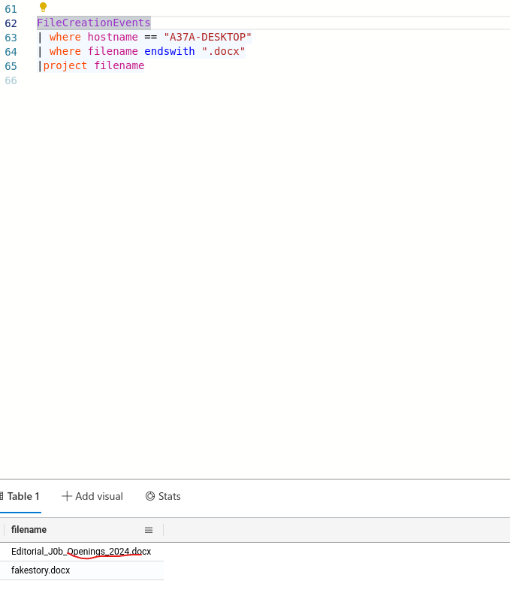Viewport: 510px width, 593px height.
Task: Place cursor on empty line 66
Action: pyautogui.click(x=150, y=80)
